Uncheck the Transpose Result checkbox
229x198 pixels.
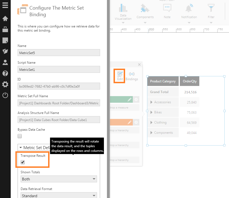coord(23,162)
